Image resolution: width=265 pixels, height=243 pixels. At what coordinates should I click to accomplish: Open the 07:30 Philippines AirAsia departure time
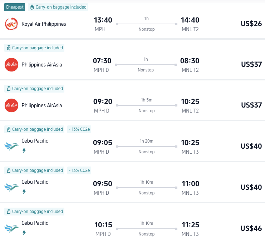tap(102, 61)
